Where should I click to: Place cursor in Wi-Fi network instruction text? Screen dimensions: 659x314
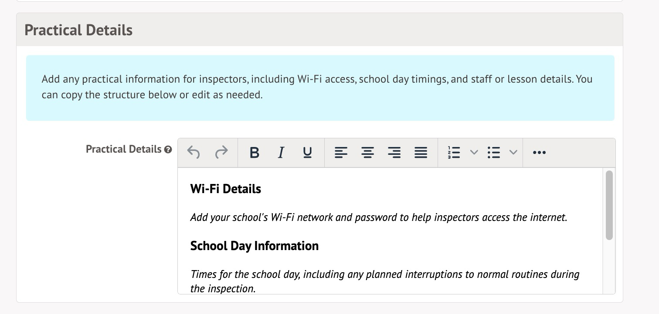(378, 217)
